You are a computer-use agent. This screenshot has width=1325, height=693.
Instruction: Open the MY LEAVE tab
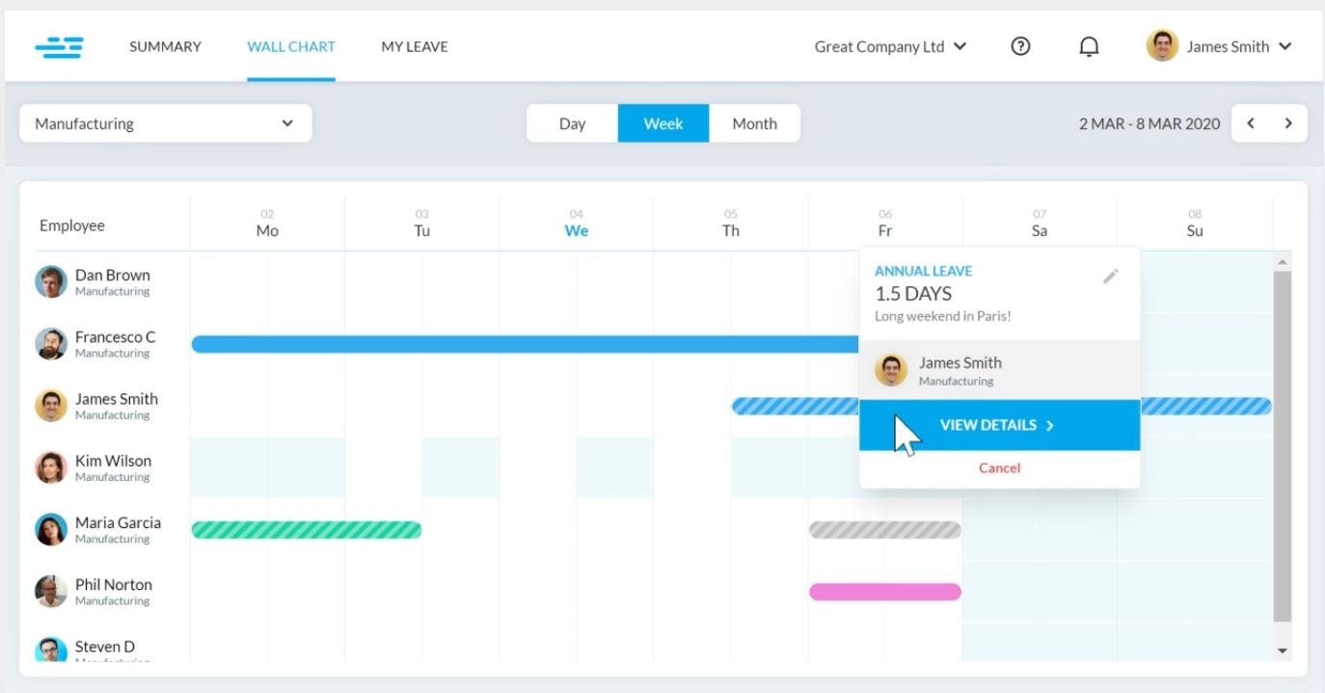tap(414, 45)
